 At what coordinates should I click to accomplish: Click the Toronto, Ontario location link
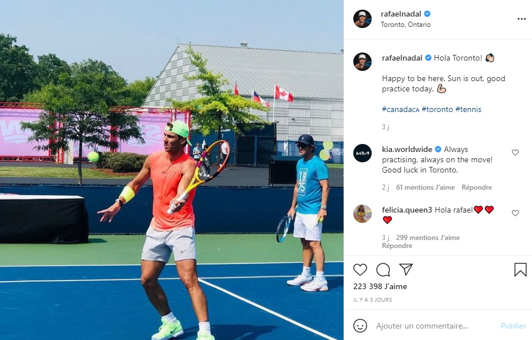coord(405,25)
